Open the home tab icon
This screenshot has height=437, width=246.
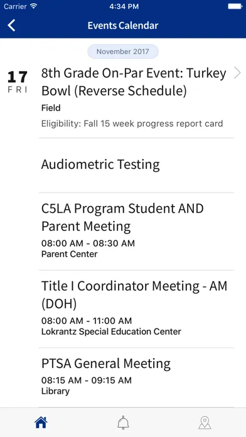tap(41, 423)
